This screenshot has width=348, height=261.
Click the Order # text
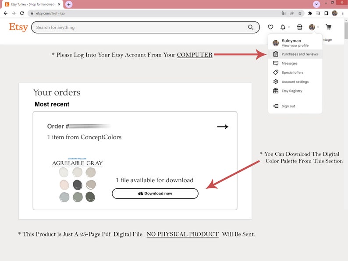pos(58,126)
